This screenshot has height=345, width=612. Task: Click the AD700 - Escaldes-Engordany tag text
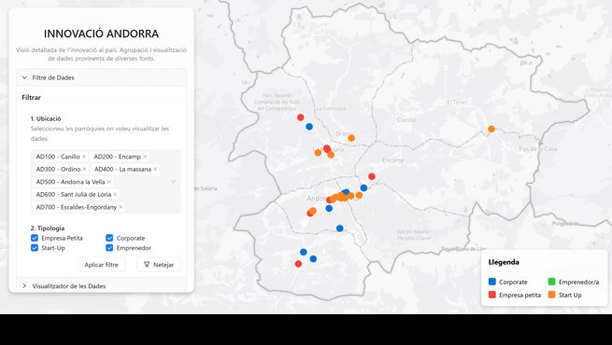coord(77,207)
